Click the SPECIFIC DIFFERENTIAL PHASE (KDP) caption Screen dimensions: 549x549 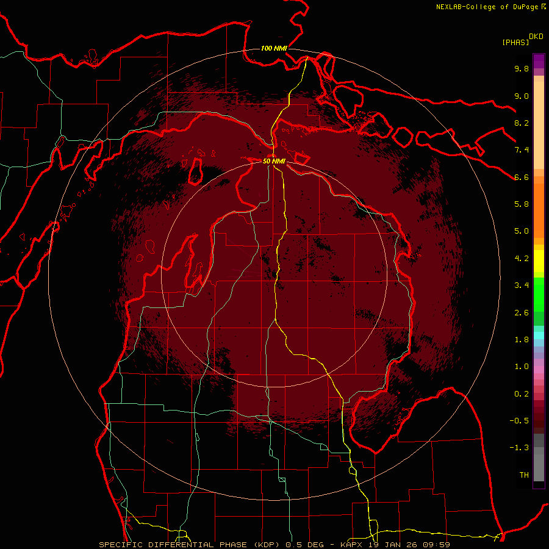[x=190, y=545]
